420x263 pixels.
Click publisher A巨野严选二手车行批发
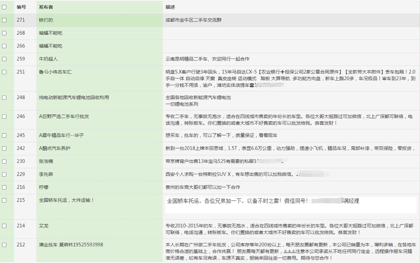(x=64, y=117)
